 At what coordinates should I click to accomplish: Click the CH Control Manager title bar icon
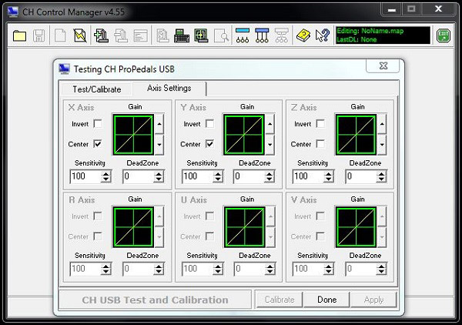click(12, 12)
